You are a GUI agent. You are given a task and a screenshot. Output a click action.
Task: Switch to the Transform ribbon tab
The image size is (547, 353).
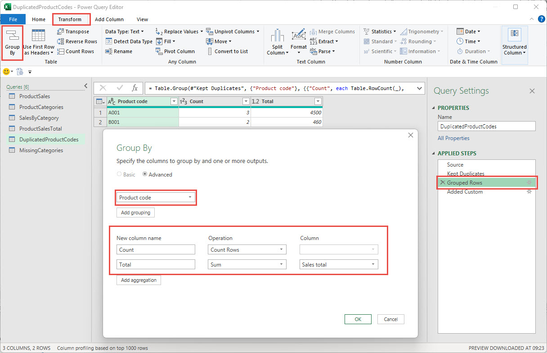pos(71,19)
